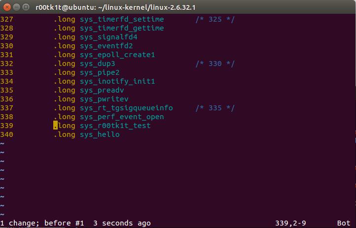Viewport: 356px width, 228px height.
Task: Select sys_rt_tgsigqueueinfo text
Action: pos(126,108)
